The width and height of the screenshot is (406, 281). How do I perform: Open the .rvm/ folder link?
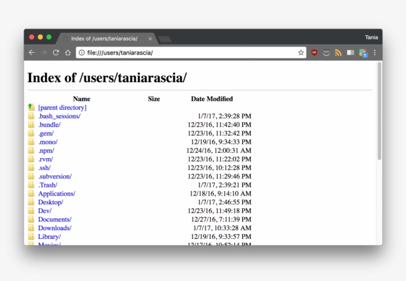tap(46, 159)
